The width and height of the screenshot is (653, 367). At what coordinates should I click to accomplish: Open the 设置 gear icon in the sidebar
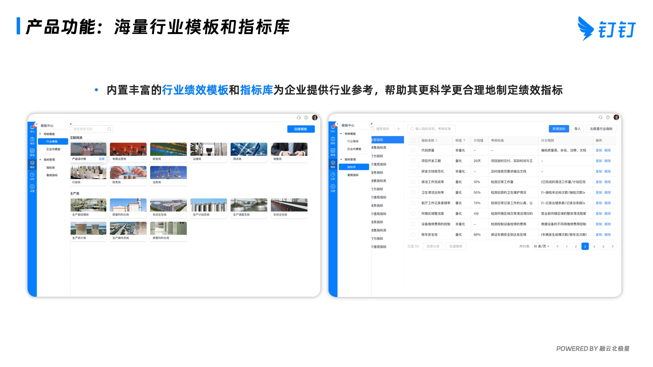coord(32,187)
